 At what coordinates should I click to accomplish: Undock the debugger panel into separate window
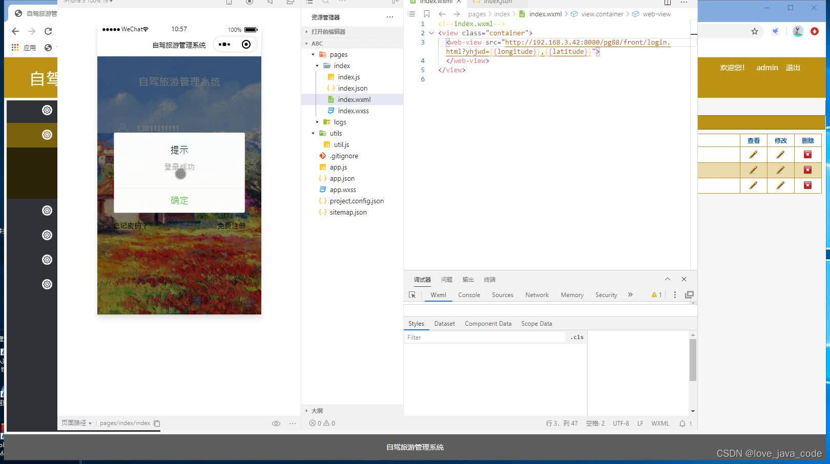tap(689, 295)
